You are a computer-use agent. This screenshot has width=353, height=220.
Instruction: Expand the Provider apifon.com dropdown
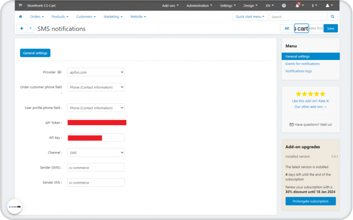coord(96,72)
